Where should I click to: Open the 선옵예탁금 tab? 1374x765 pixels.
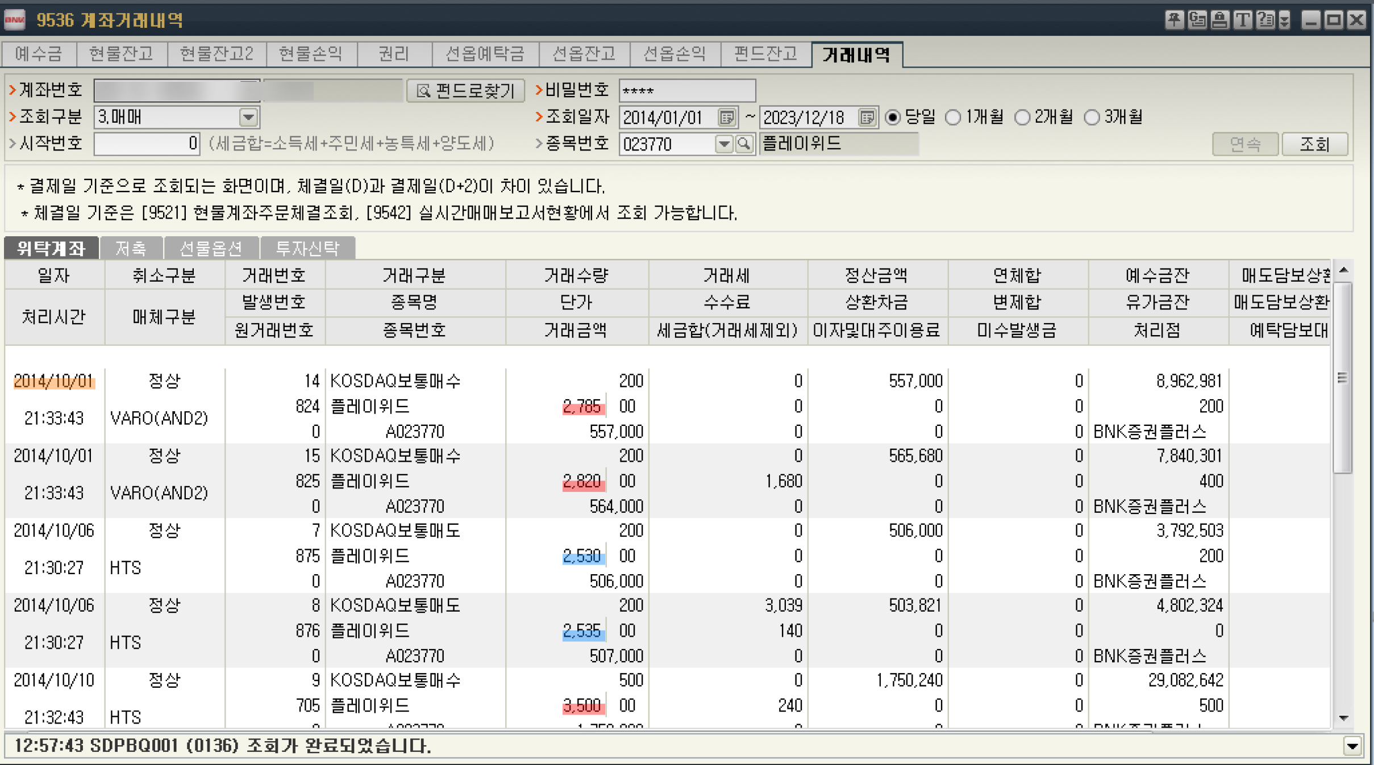click(x=485, y=54)
